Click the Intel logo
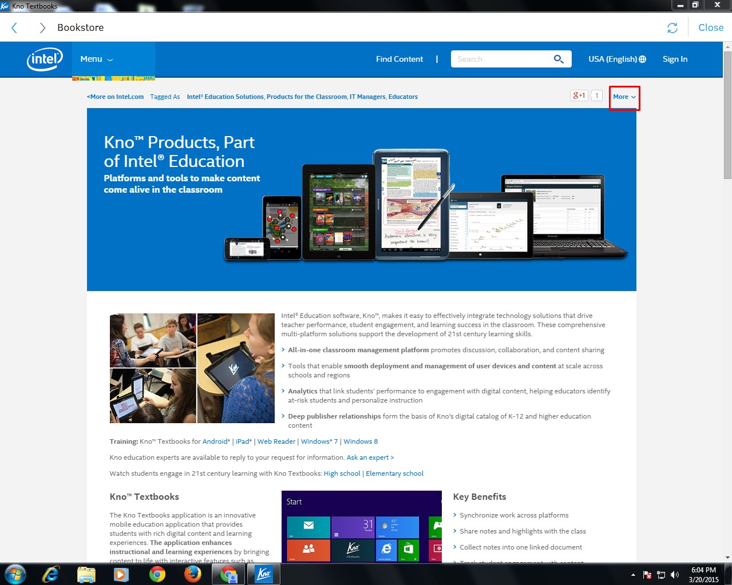The image size is (732, 585). pyautogui.click(x=45, y=59)
